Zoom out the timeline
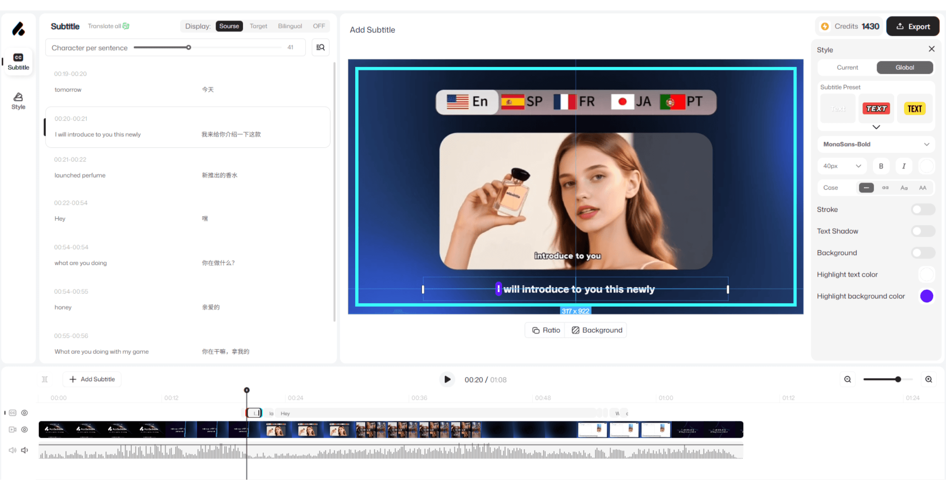This screenshot has width=946, height=487. point(847,380)
